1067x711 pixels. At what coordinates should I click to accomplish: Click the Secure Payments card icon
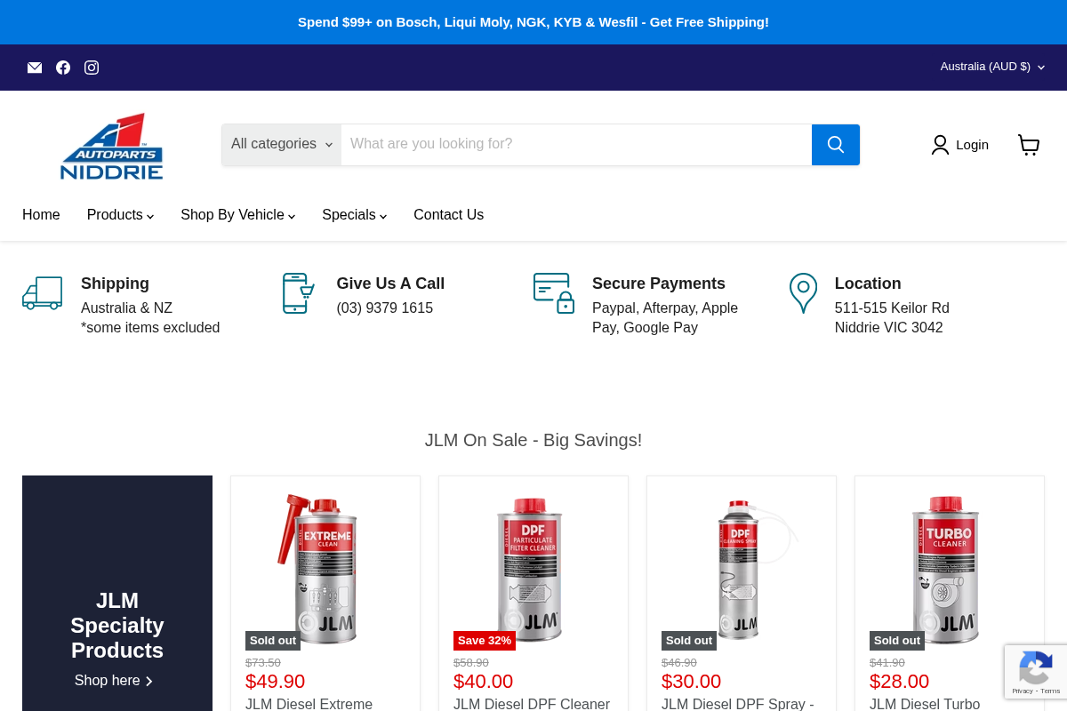(554, 292)
